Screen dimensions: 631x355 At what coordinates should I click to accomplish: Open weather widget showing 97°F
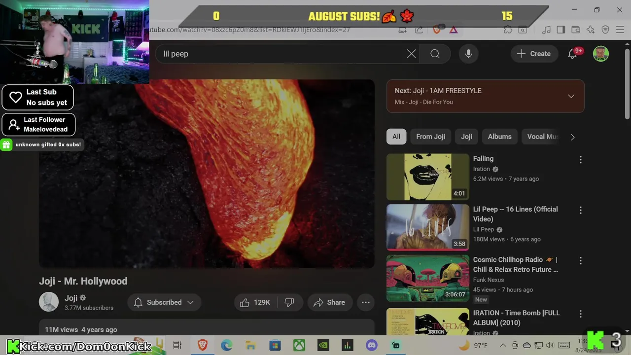474,345
